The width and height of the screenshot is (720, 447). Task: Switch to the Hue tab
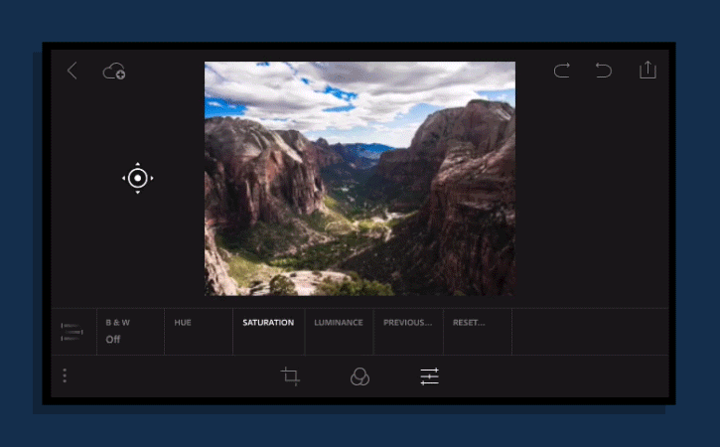tap(183, 323)
